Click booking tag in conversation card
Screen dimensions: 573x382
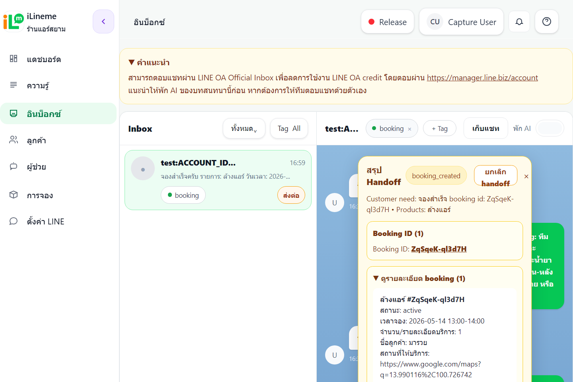[x=183, y=195]
